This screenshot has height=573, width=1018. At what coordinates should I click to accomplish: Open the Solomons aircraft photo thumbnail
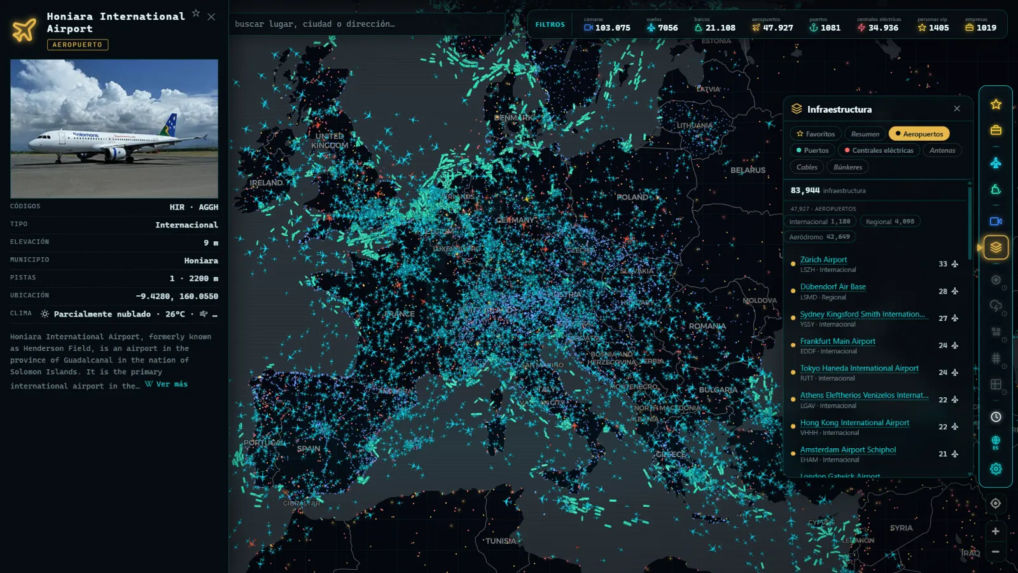pyautogui.click(x=114, y=129)
